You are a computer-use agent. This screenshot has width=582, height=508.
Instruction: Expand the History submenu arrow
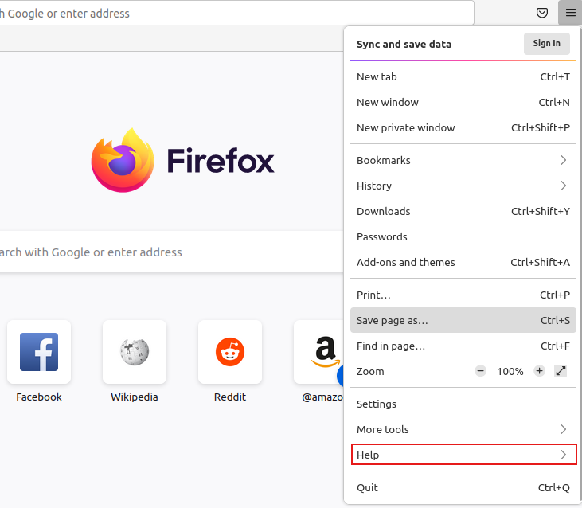[563, 186]
